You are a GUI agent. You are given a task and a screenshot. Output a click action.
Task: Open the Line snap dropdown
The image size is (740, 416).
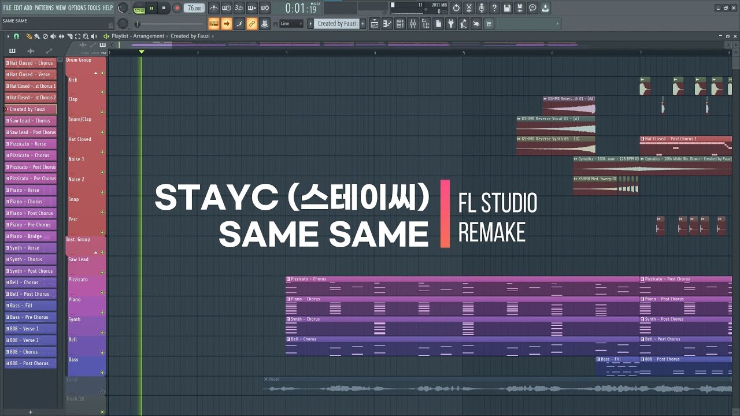click(x=291, y=24)
